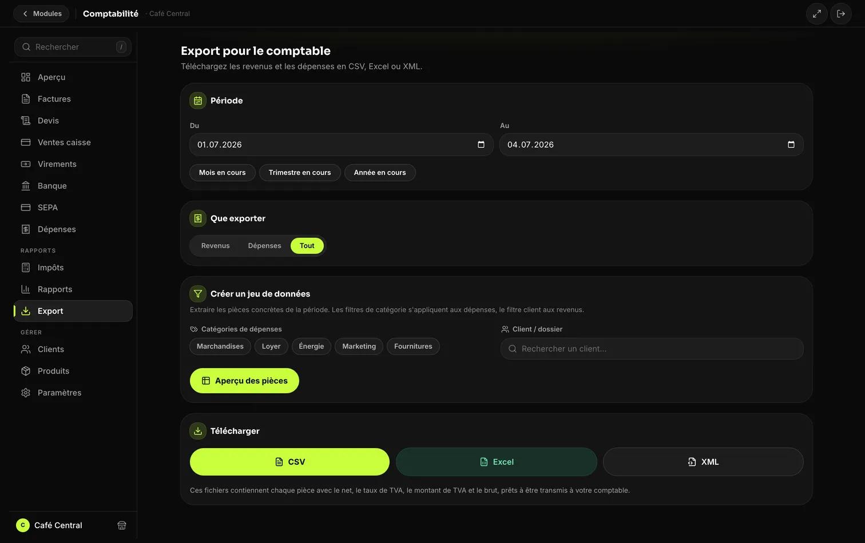This screenshot has width=865, height=543.
Task: Click the SEPA card icon
Action: [26, 207]
